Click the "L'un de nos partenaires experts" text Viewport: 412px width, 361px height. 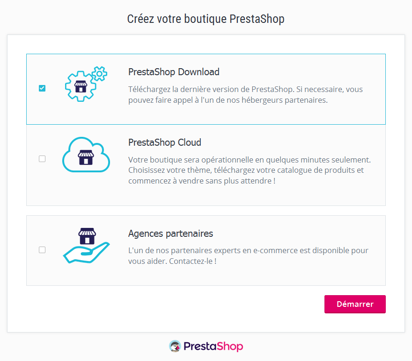tap(248, 255)
